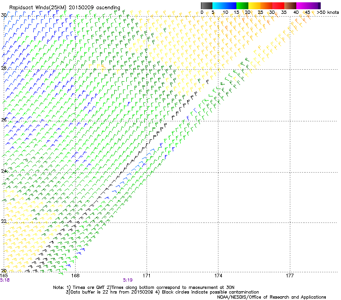The width and height of the screenshot is (341, 300).
Task: Click the purple time stamp '5:19'
Action: click(128, 280)
